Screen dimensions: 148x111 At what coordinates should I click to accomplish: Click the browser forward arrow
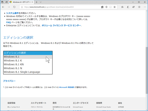(x=9, y=7)
